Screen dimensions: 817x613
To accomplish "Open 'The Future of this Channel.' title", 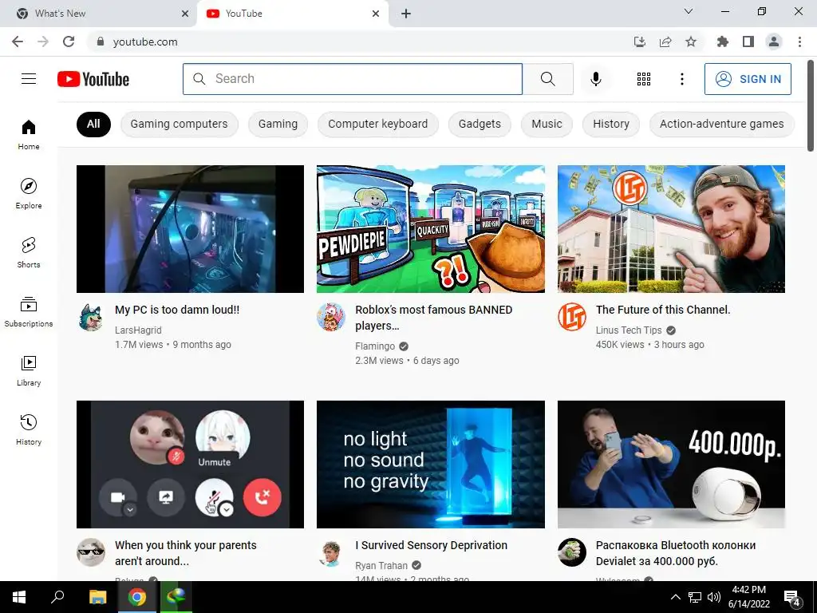I will (x=663, y=310).
